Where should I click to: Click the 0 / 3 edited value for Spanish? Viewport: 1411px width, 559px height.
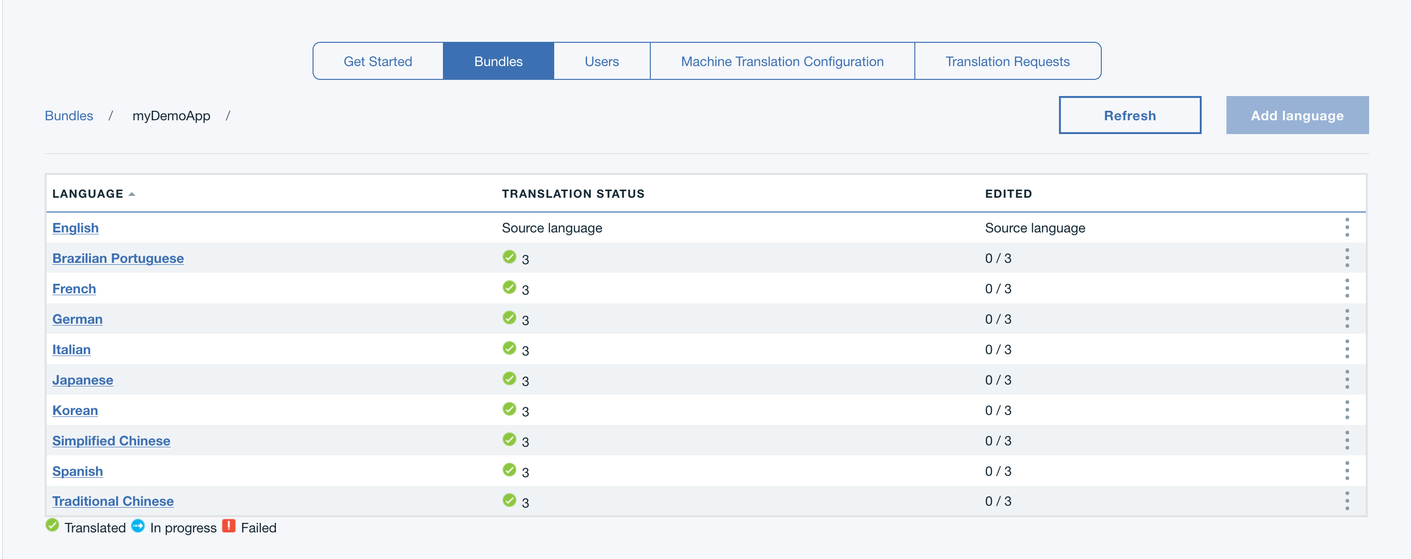coord(998,471)
